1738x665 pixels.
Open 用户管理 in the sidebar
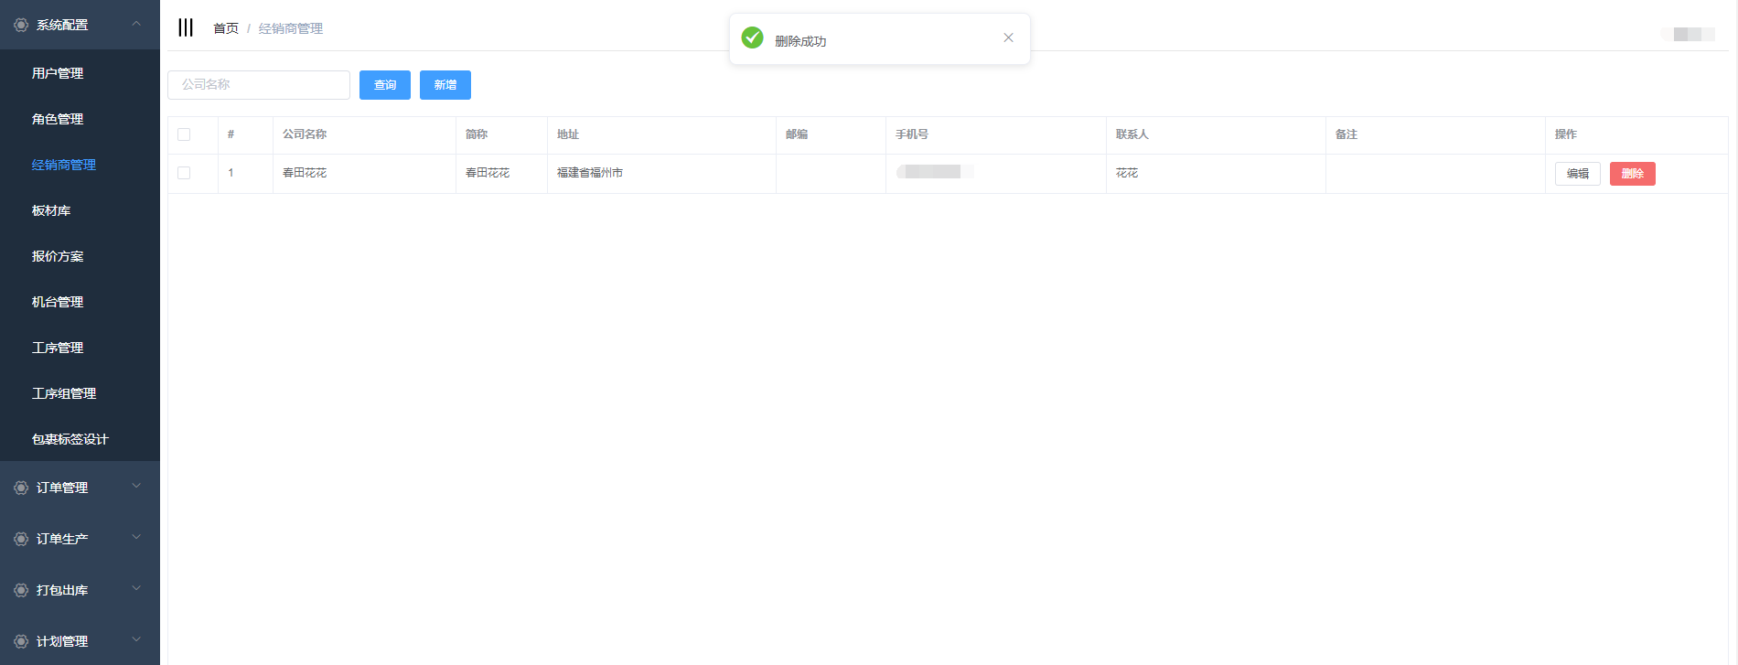[x=58, y=73]
